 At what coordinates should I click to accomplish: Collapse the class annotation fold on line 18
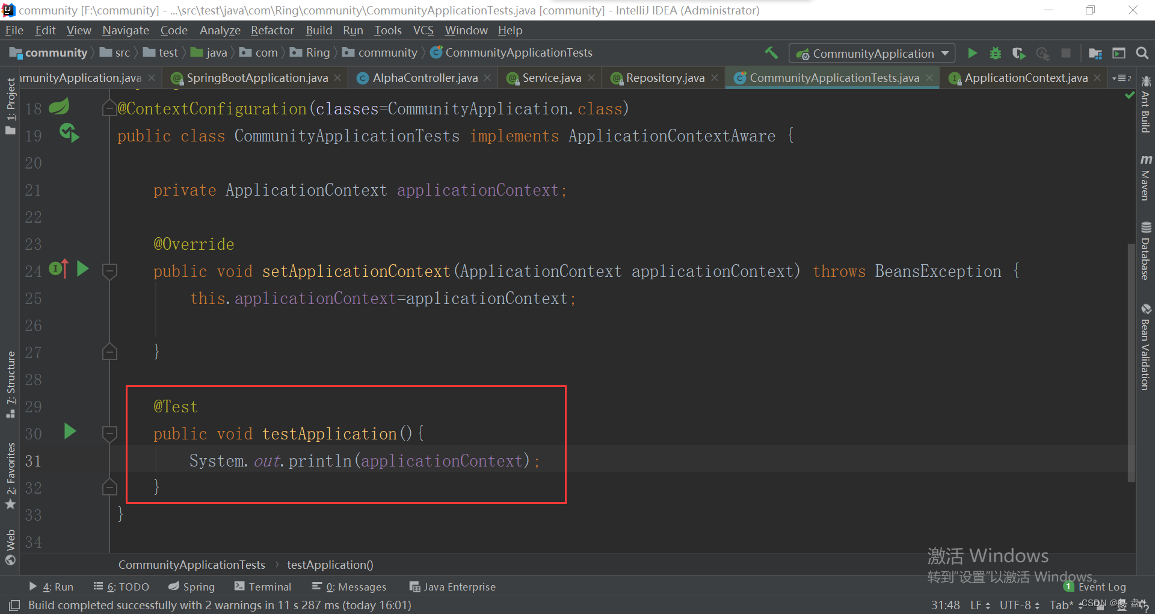pyautogui.click(x=109, y=108)
